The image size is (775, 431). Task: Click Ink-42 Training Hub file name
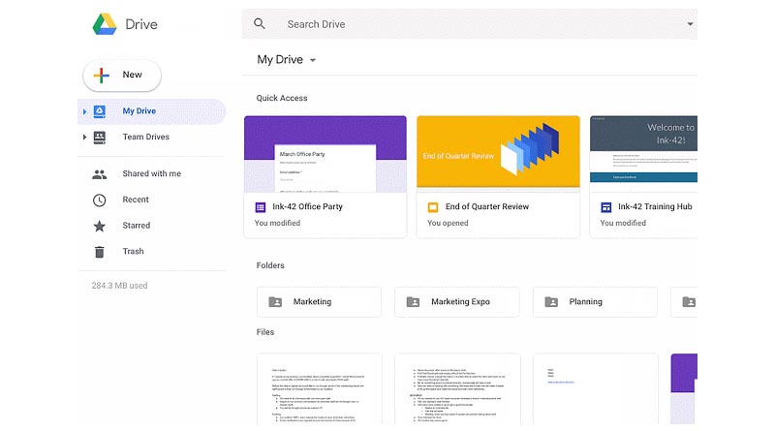click(655, 206)
